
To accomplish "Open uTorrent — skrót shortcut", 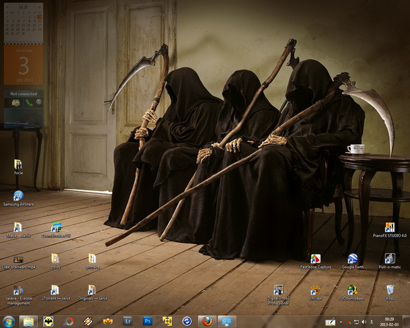I will coord(55,292).
